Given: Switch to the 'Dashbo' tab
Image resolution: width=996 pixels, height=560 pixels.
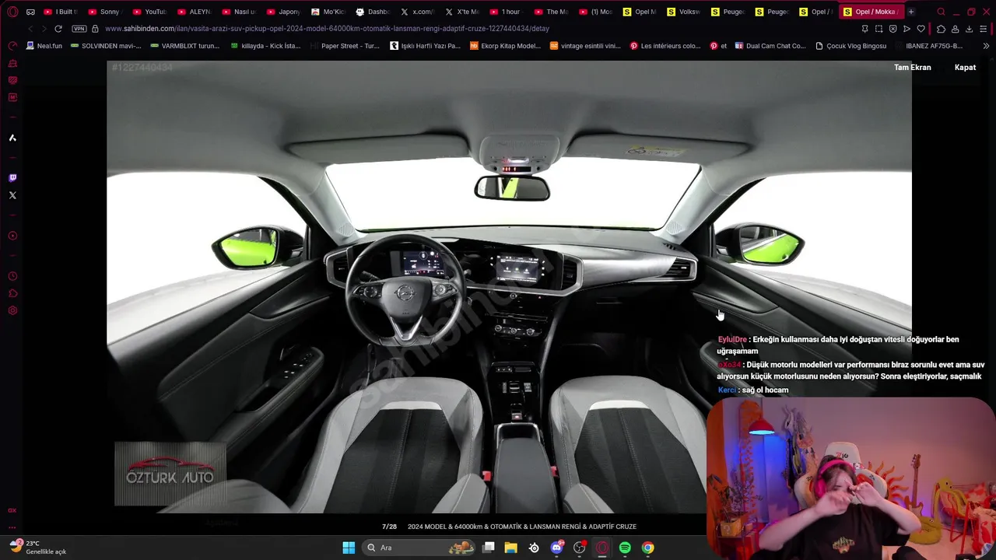Looking at the screenshot, I should [372, 12].
